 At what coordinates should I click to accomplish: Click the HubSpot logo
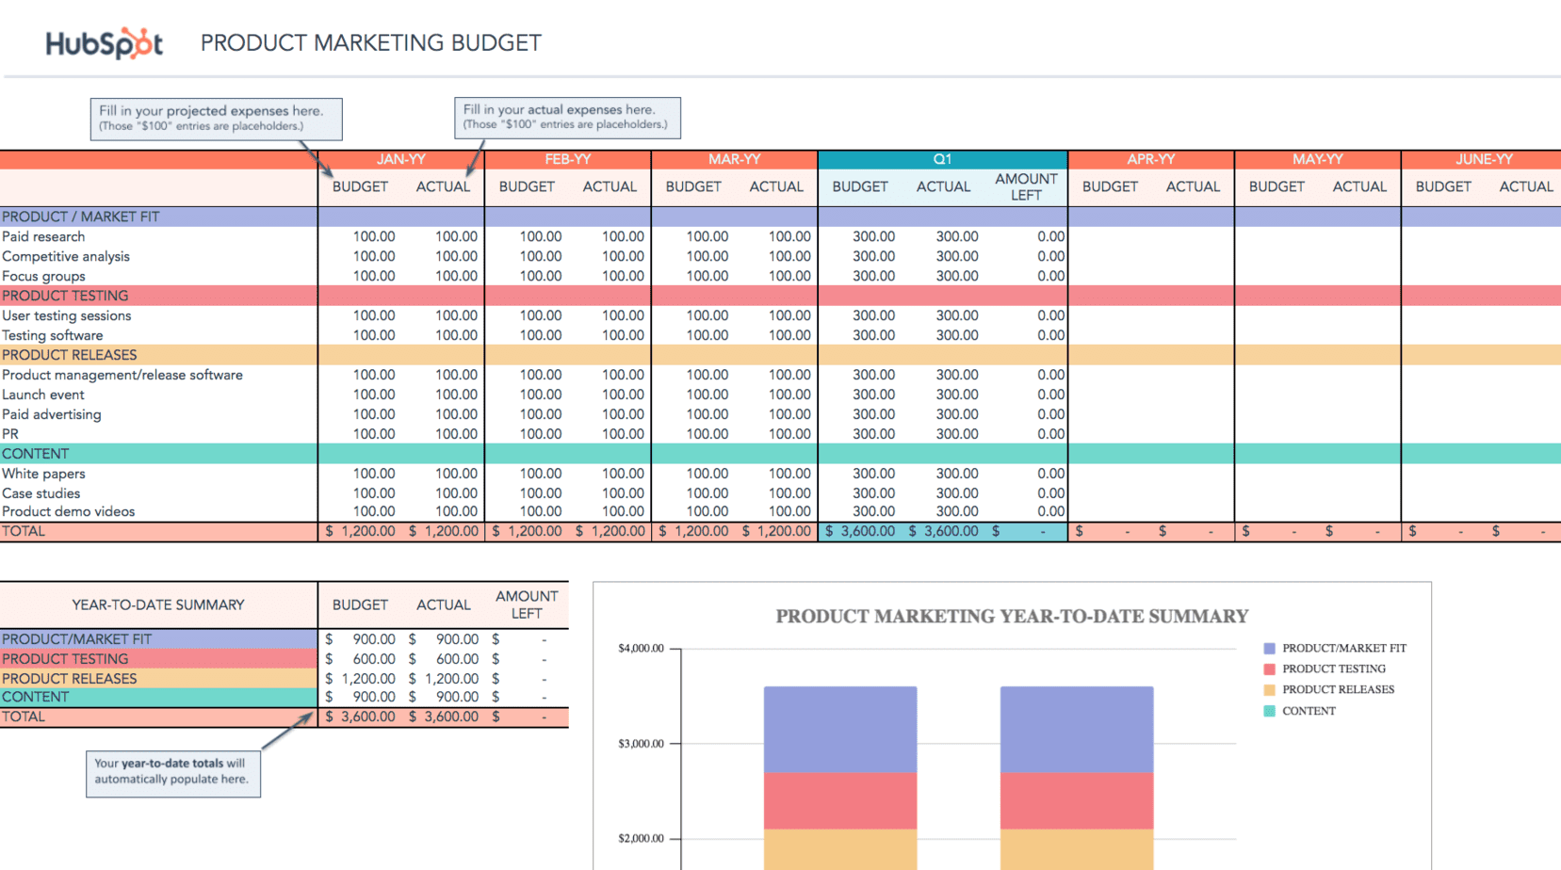click(x=104, y=41)
